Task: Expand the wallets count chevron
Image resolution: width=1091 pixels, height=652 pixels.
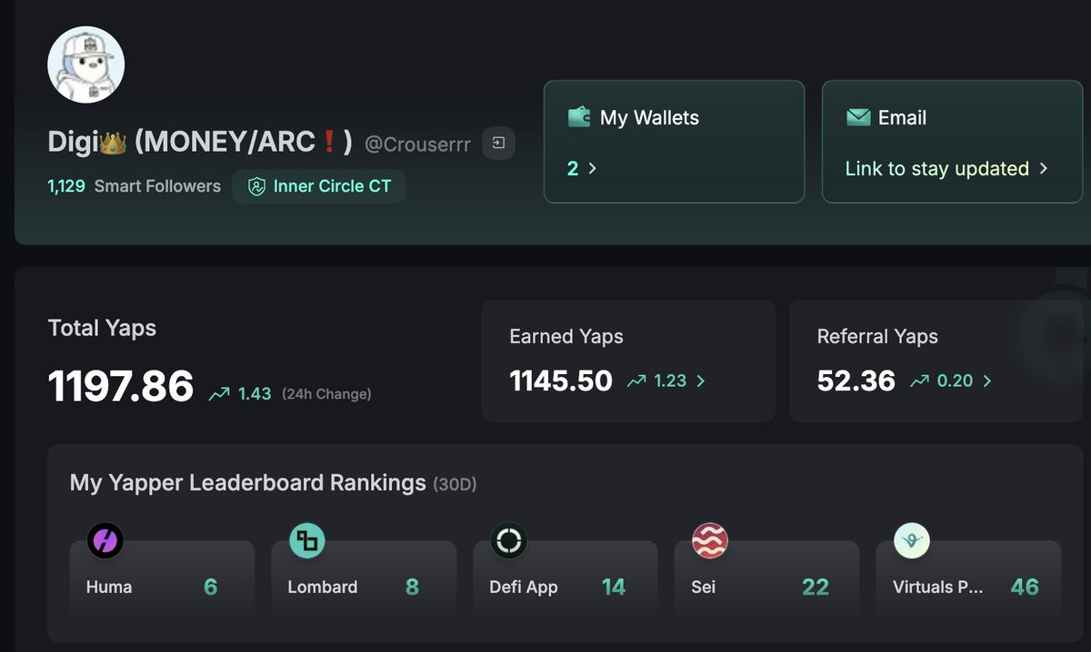Action: [593, 168]
